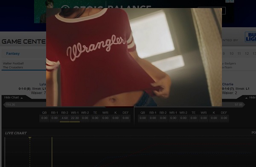The image size is (256, 167).
Task: Open the Fantasy tab
Action: [x=13, y=54]
